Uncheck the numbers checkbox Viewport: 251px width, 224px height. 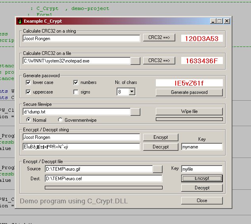coord(76,83)
